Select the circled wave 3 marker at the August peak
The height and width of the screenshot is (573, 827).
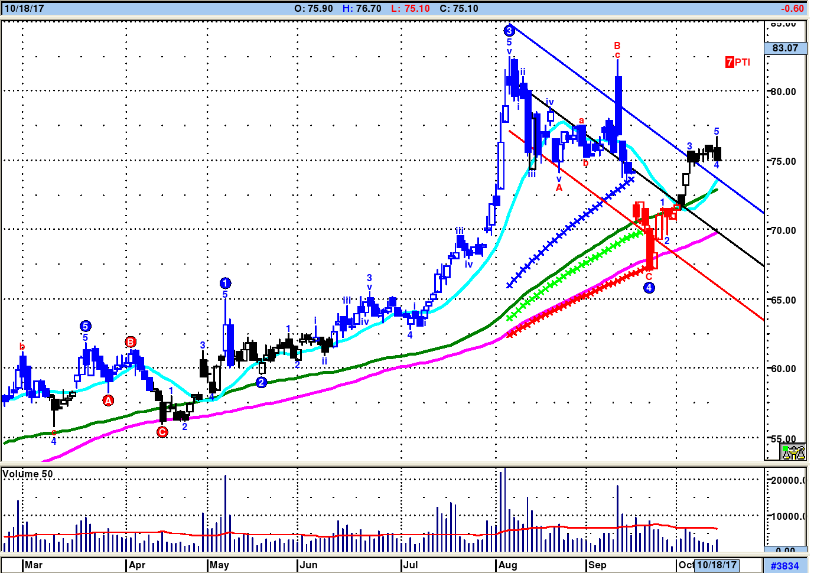point(509,31)
